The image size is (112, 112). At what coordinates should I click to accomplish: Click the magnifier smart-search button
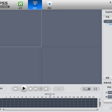click(x=58, y=89)
